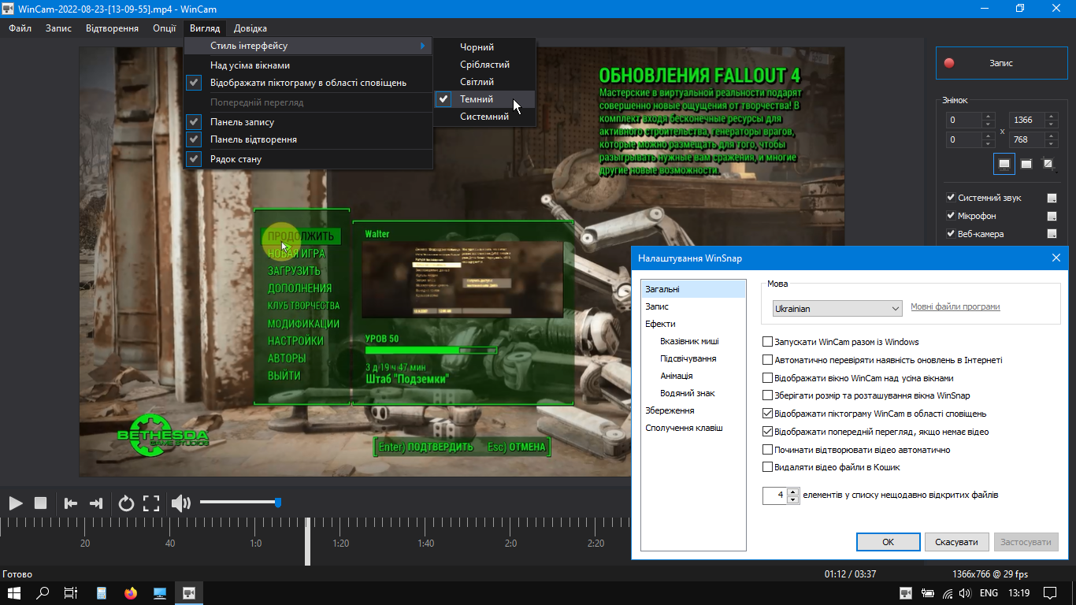Uncheck Відображати попередній перегляд, якщо немає відео
Screen dimensions: 1076x605
[767, 432]
